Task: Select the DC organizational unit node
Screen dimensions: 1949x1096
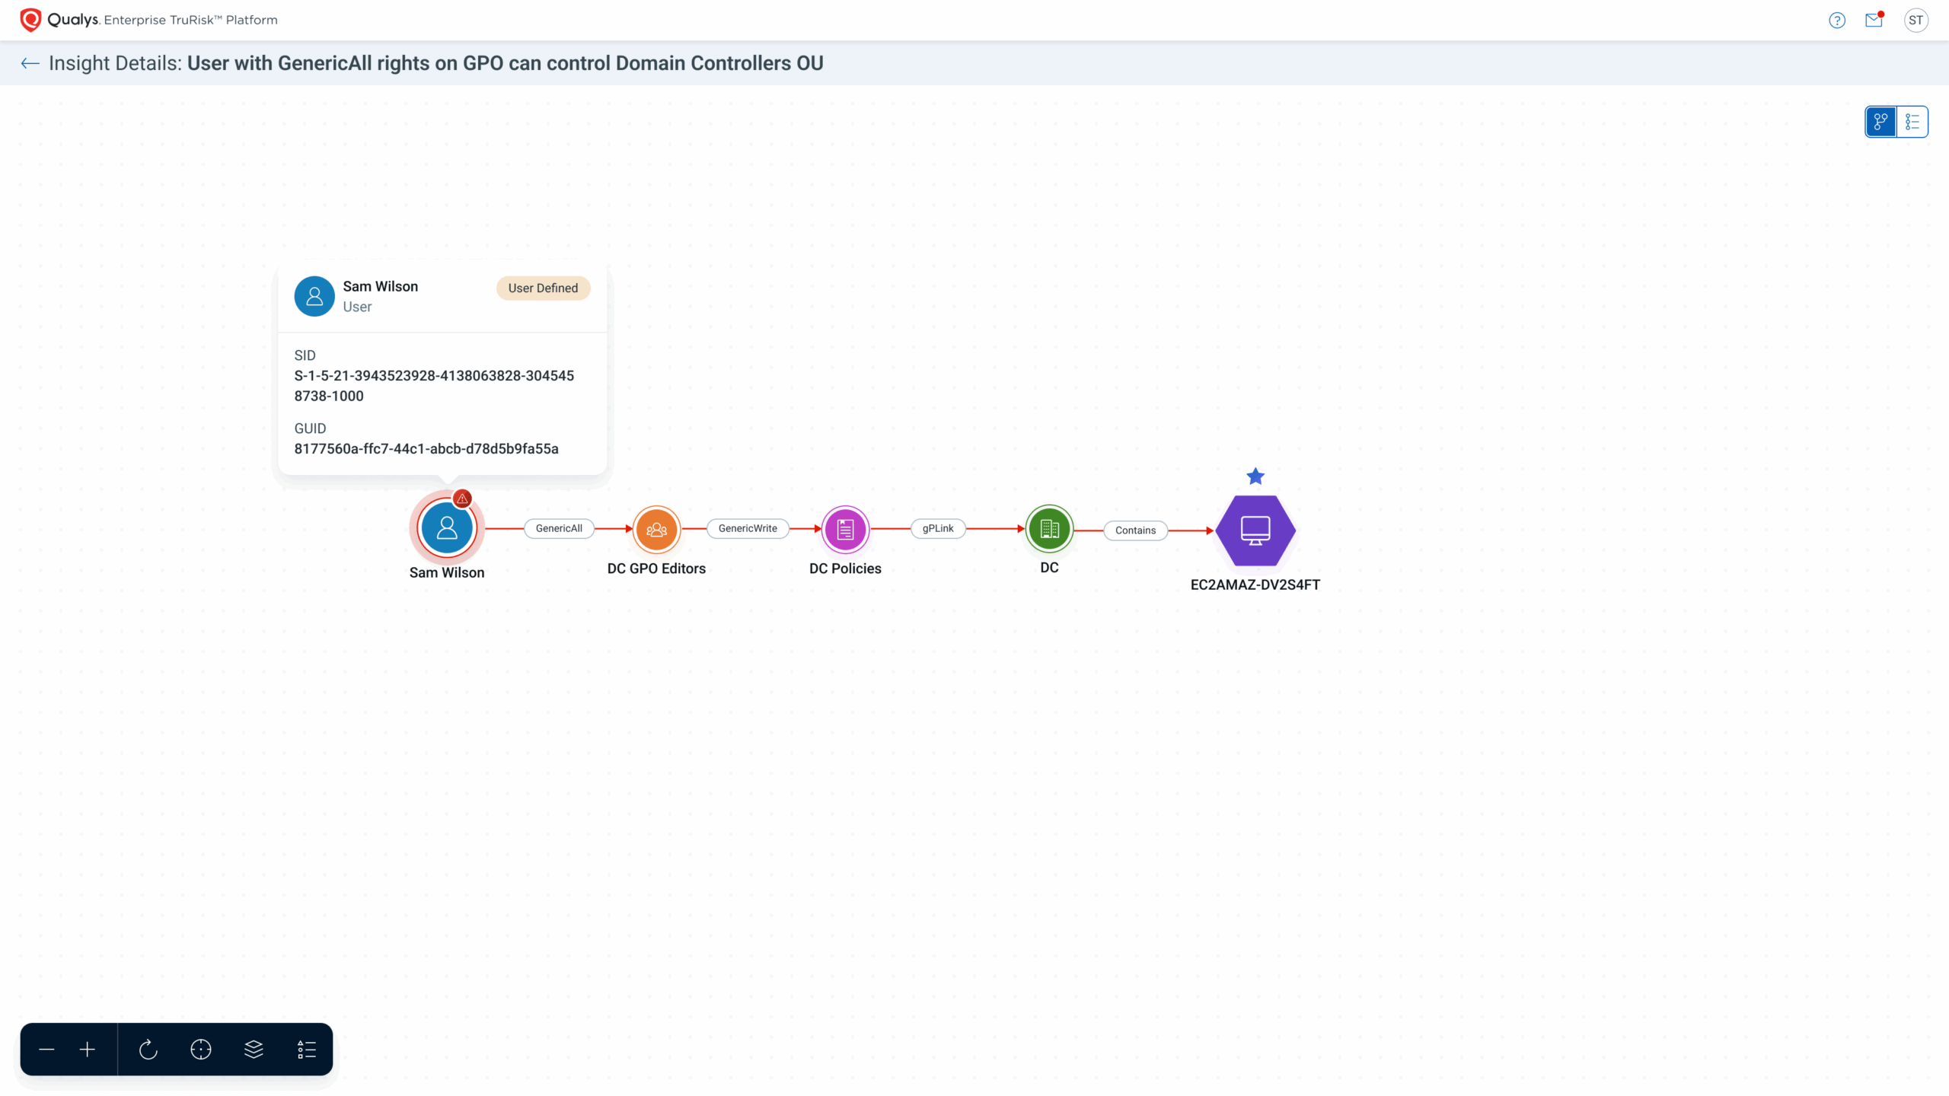Action: [x=1049, y=528]
